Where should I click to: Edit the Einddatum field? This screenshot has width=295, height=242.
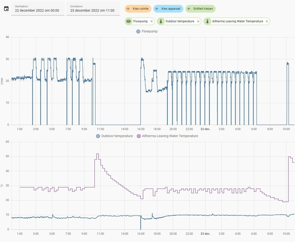(x=93, y=8)
